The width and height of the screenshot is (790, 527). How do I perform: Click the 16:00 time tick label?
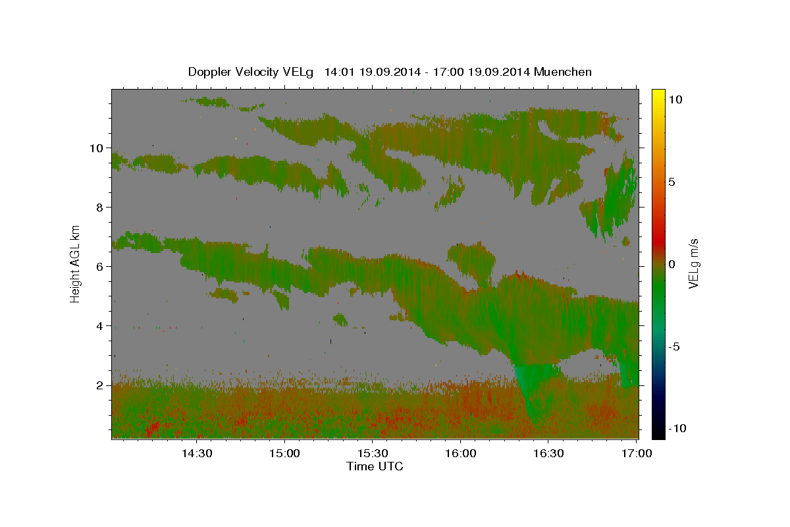point(461,454)
